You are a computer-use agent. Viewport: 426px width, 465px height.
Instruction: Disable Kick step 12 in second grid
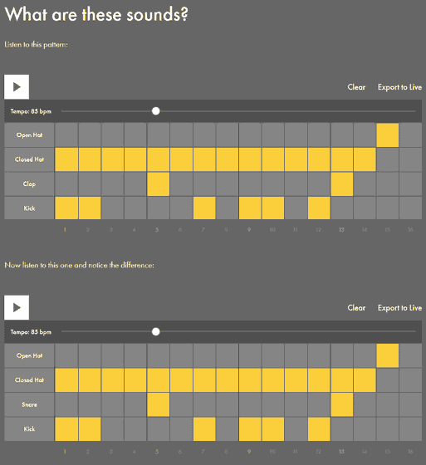coord(319,428)
